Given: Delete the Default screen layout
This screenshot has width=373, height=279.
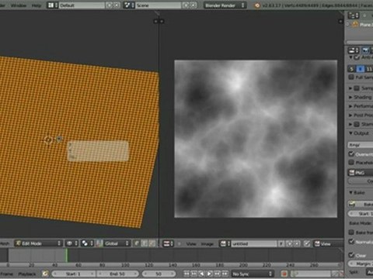Looking at the screenshot, I should [117, 5].
